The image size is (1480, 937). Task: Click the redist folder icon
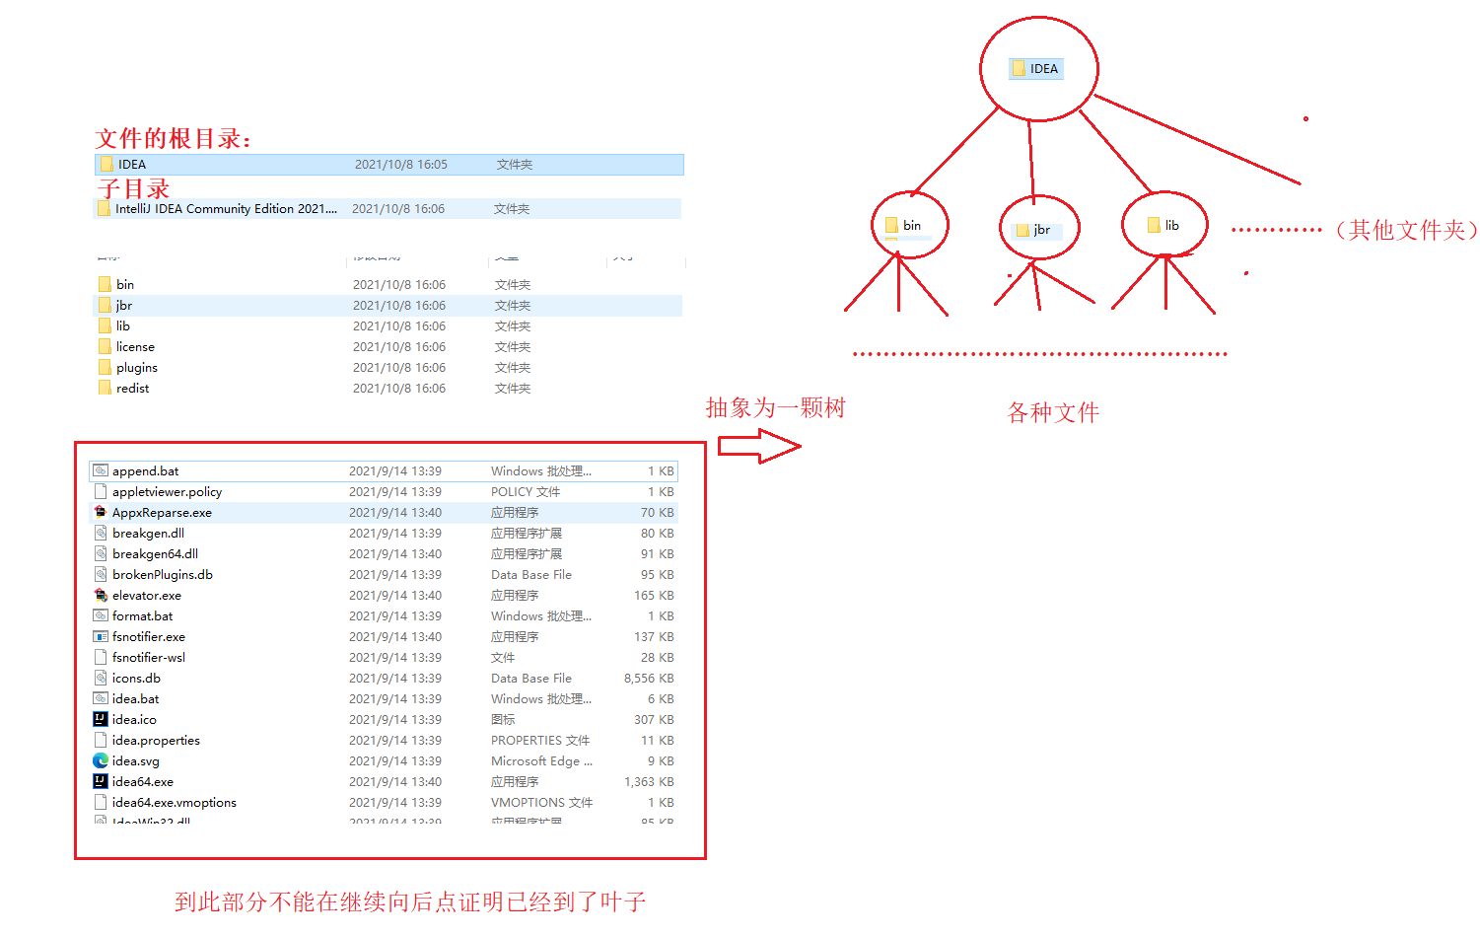click(x=105, y=389)
